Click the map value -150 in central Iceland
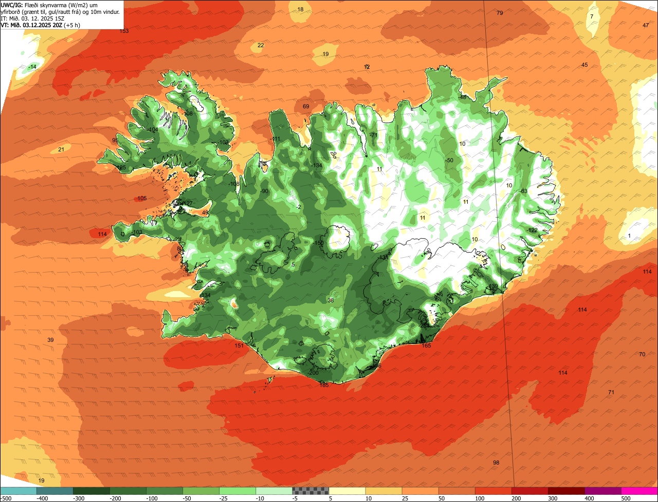This screenshot has height=502, width=658. tap(319, 243)
